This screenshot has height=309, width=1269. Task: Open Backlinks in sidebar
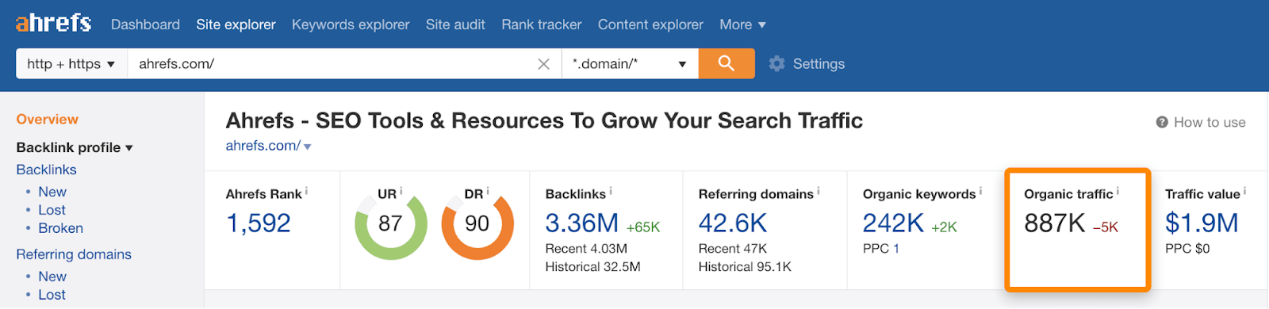point(47,170)
